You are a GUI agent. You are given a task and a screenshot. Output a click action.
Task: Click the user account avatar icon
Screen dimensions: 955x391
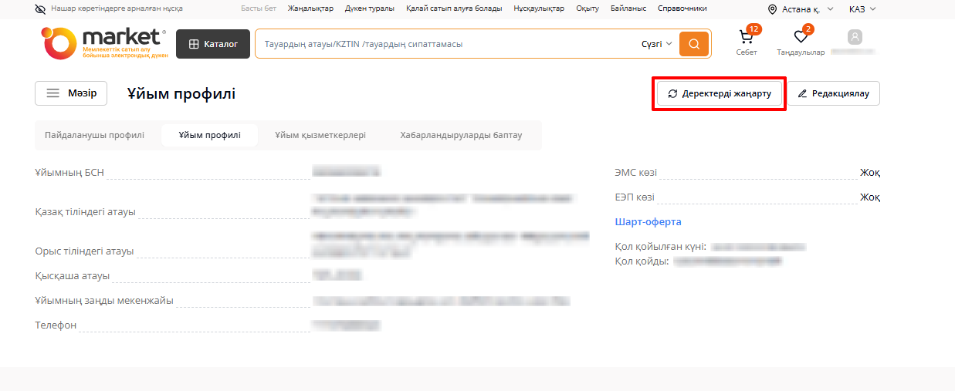(x=855, y=37)
